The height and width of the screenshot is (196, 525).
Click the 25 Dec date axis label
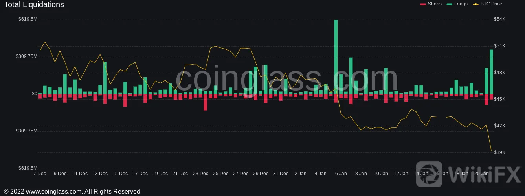coord(220,173)
